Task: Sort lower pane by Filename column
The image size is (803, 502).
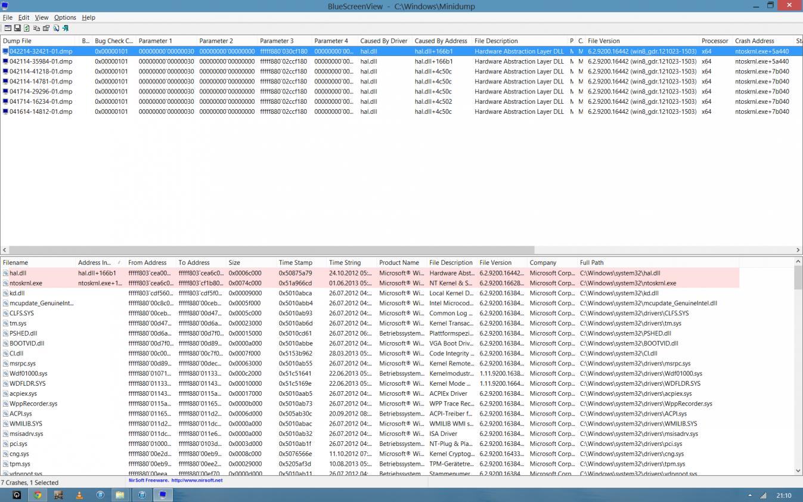Action: [38, 262]
